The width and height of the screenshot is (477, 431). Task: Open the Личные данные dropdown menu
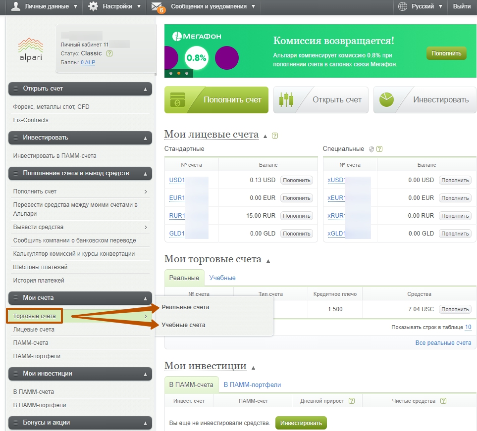[x=45, y=6]
